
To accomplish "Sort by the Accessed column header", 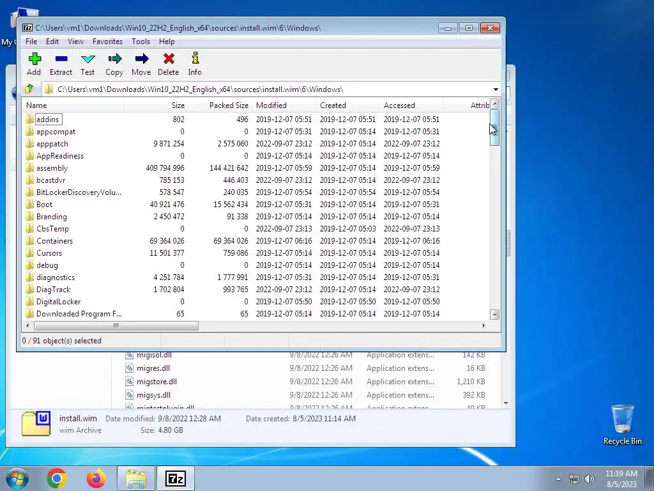I will click(412, 105).
